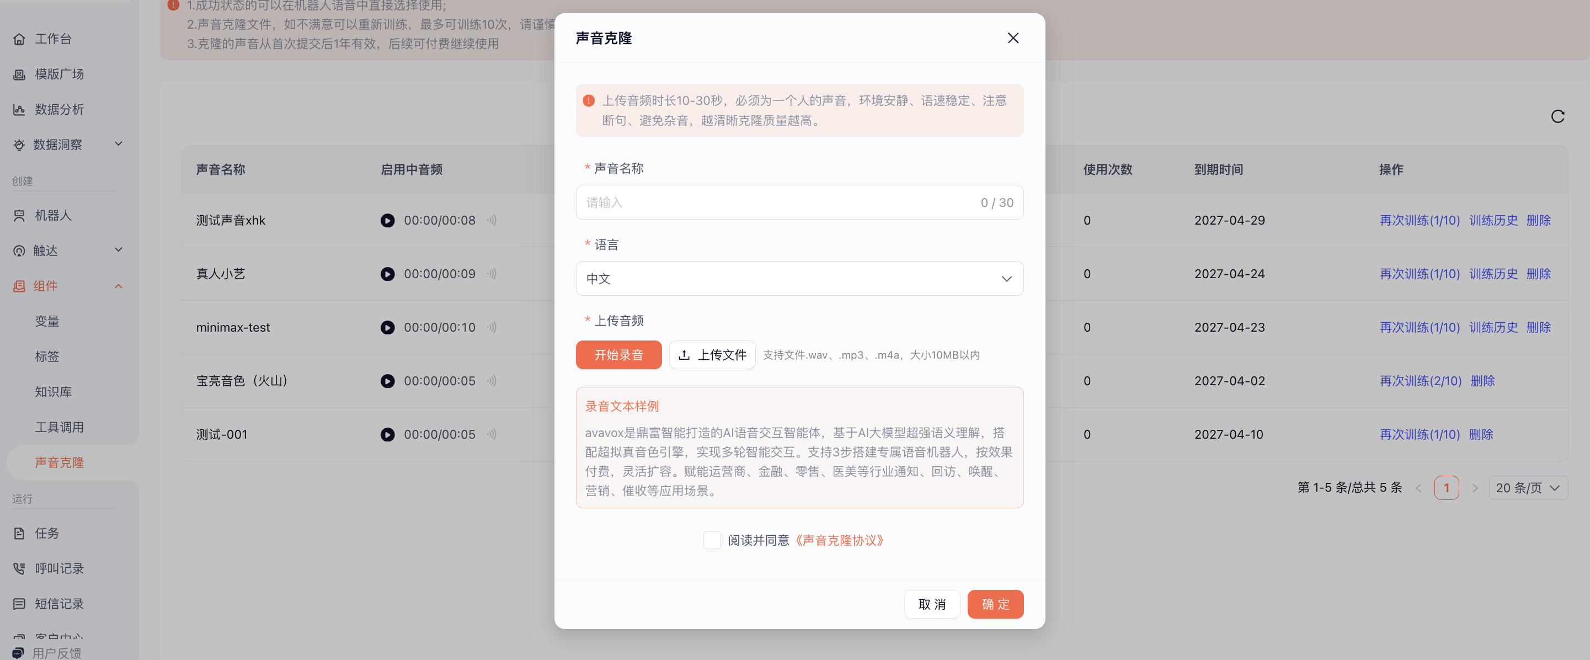Open 呼叫记录 call records
1590x660 pixels.
pyautogui.click(x=58, y=568)
